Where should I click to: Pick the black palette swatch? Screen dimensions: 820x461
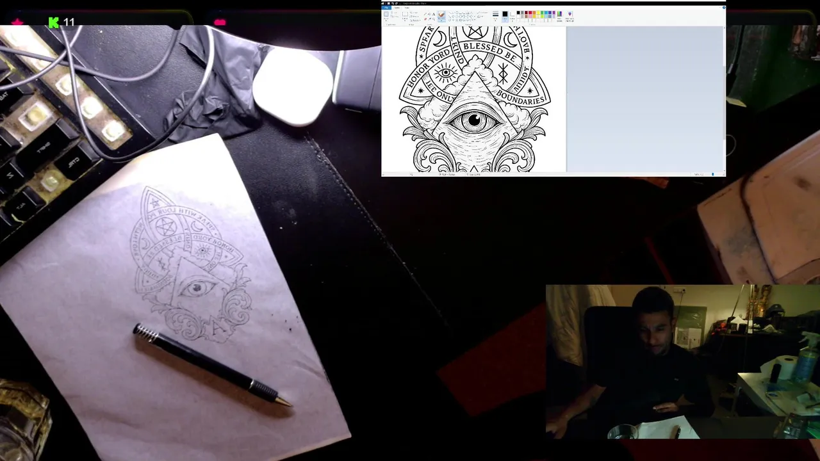pyautogui.click(x=518, y=13)
